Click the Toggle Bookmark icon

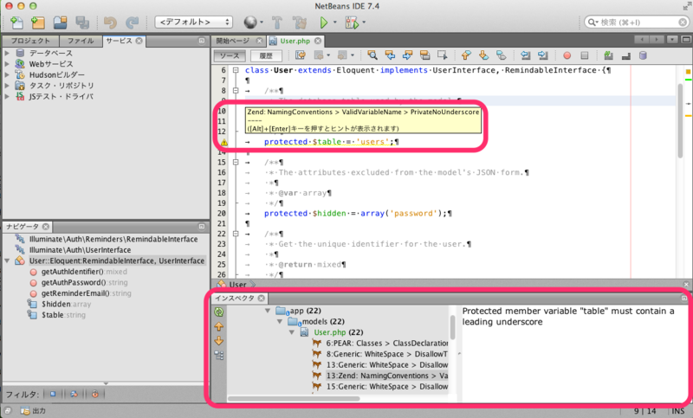point(502,55)
